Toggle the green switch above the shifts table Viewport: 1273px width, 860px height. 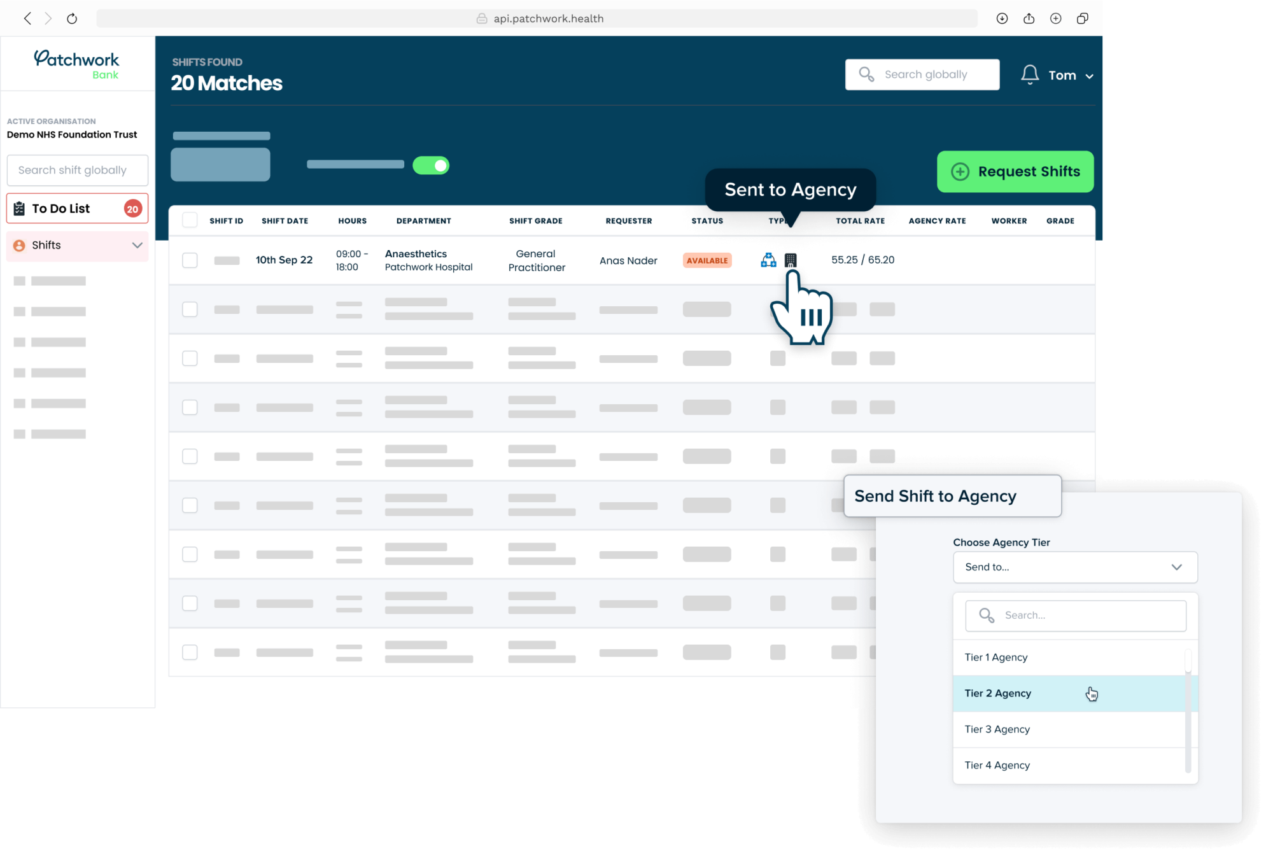[x=431, y=165]
